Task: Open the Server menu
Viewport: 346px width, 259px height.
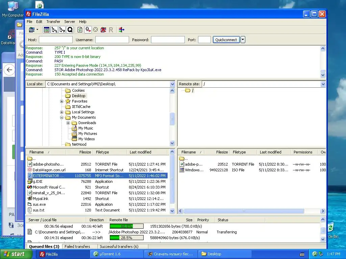Action: tap(70, 22)
